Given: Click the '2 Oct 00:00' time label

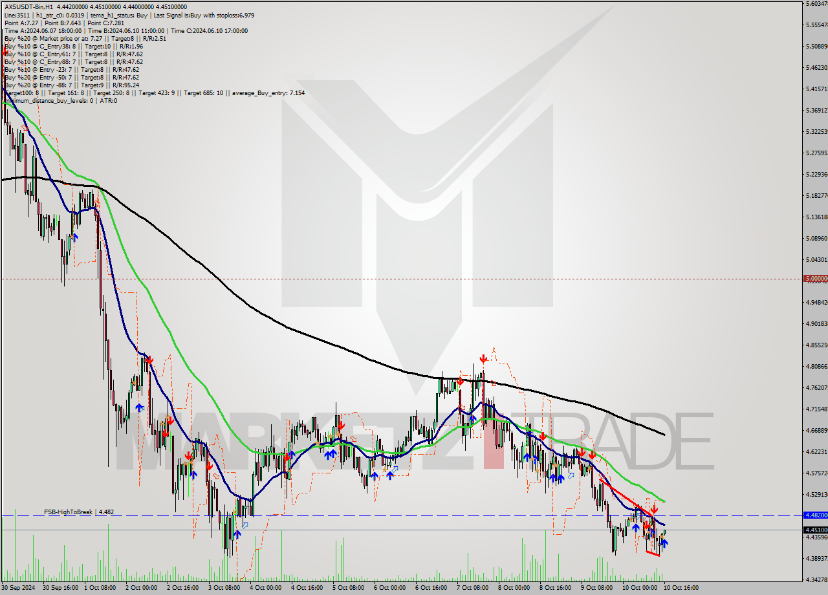Looking at the screenshot, I should [x=141, y=588].
